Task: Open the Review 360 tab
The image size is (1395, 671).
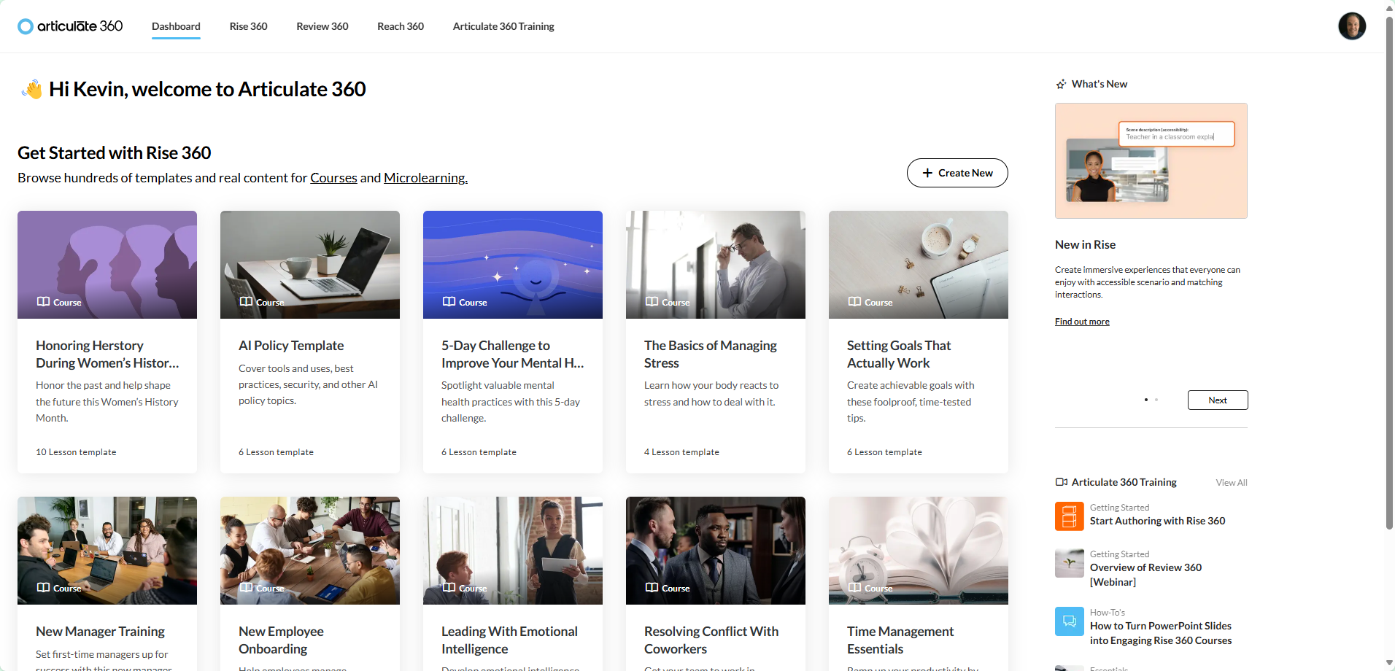Action: pos(322,26)
